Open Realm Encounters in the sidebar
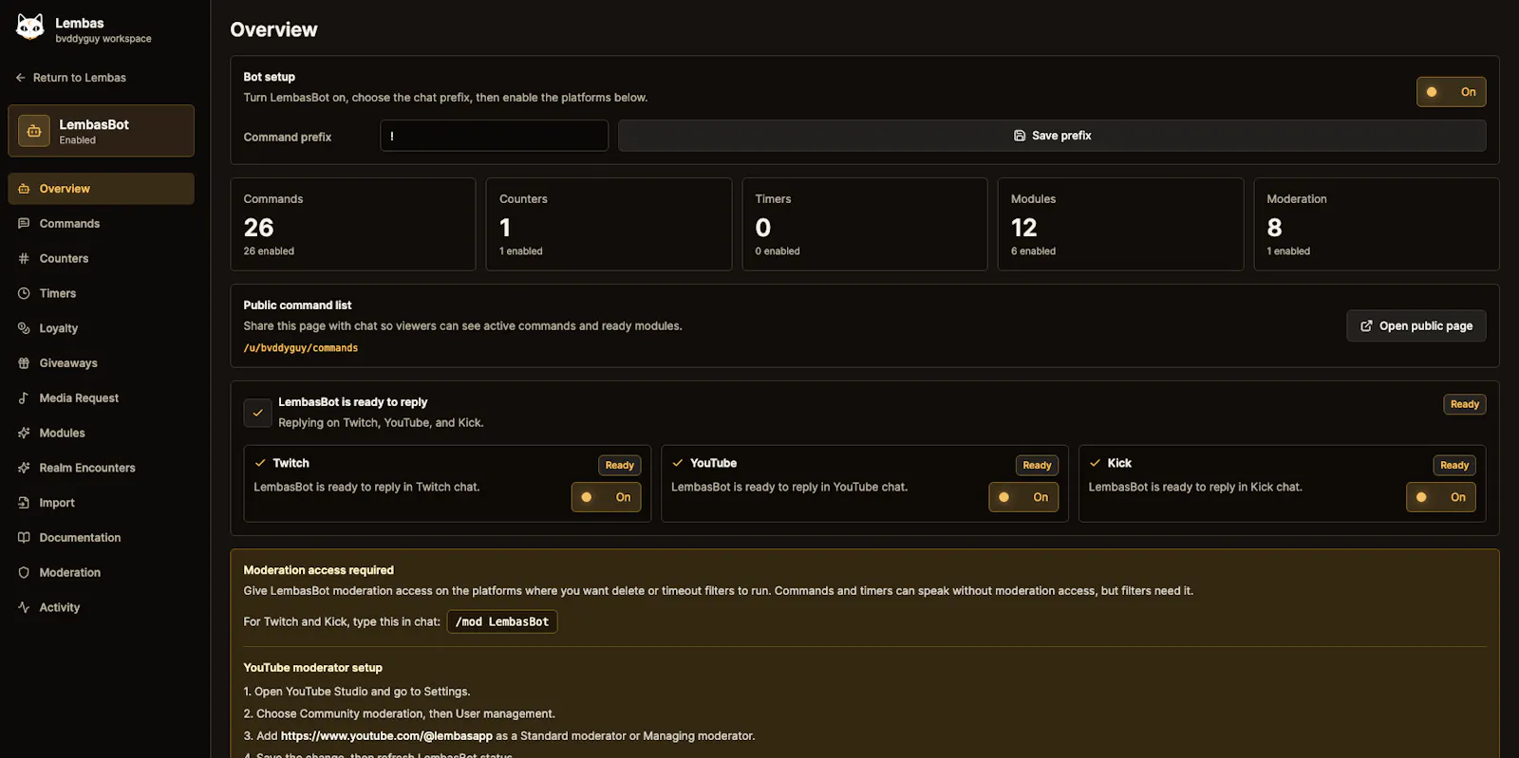Screen dimensions: 1519x758 point(101,468)
